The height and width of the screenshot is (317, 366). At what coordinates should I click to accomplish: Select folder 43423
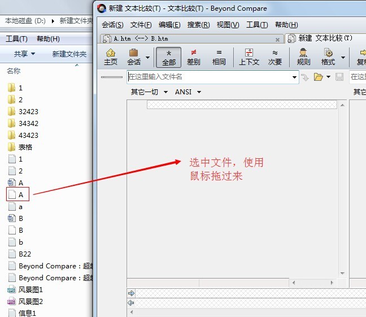click(x=23, y=135)
